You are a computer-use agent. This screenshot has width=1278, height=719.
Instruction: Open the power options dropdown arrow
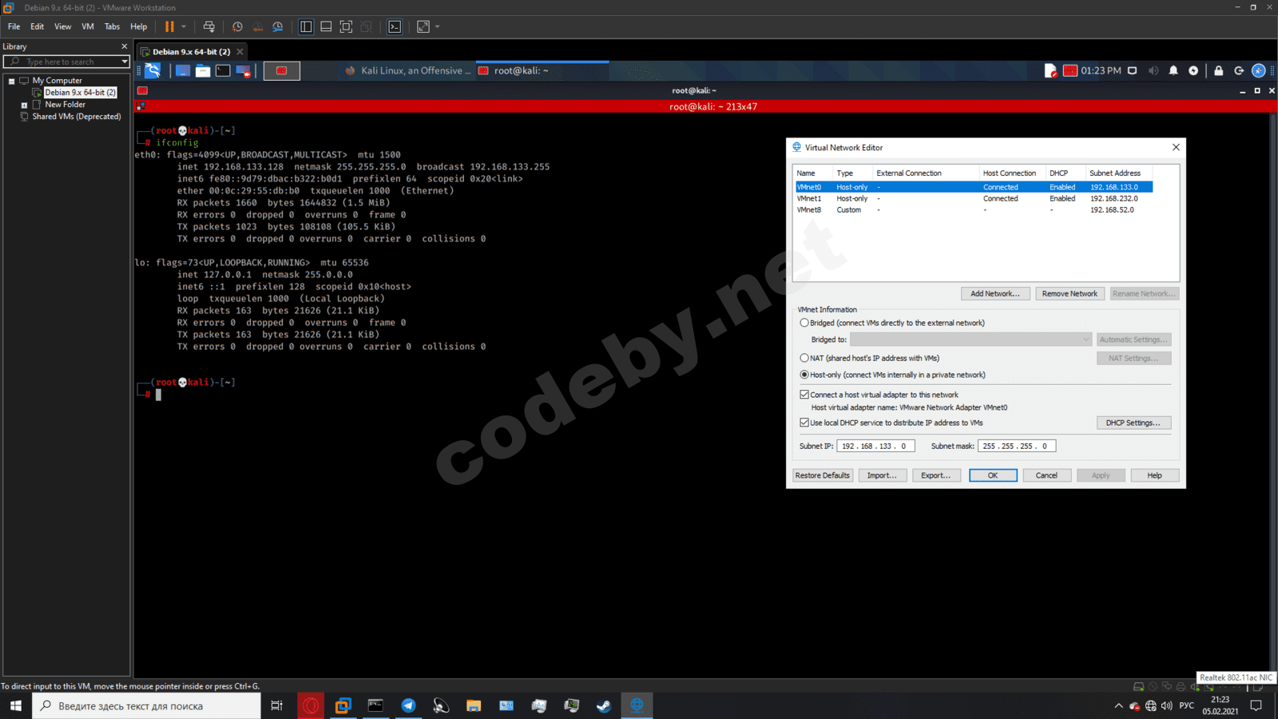pos(184,26)
